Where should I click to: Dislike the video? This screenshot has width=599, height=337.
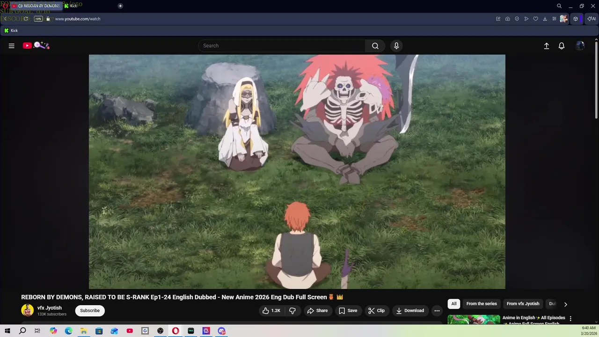292,311
